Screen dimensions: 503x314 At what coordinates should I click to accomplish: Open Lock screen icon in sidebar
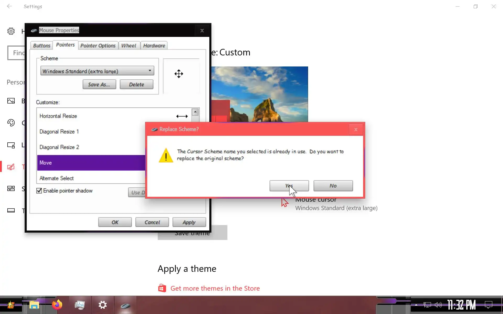click(x=11, y=145)
